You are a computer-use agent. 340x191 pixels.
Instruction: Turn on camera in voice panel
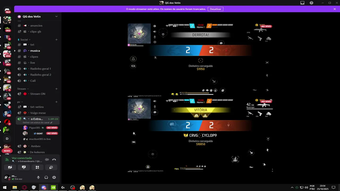[x=10, y=167]
